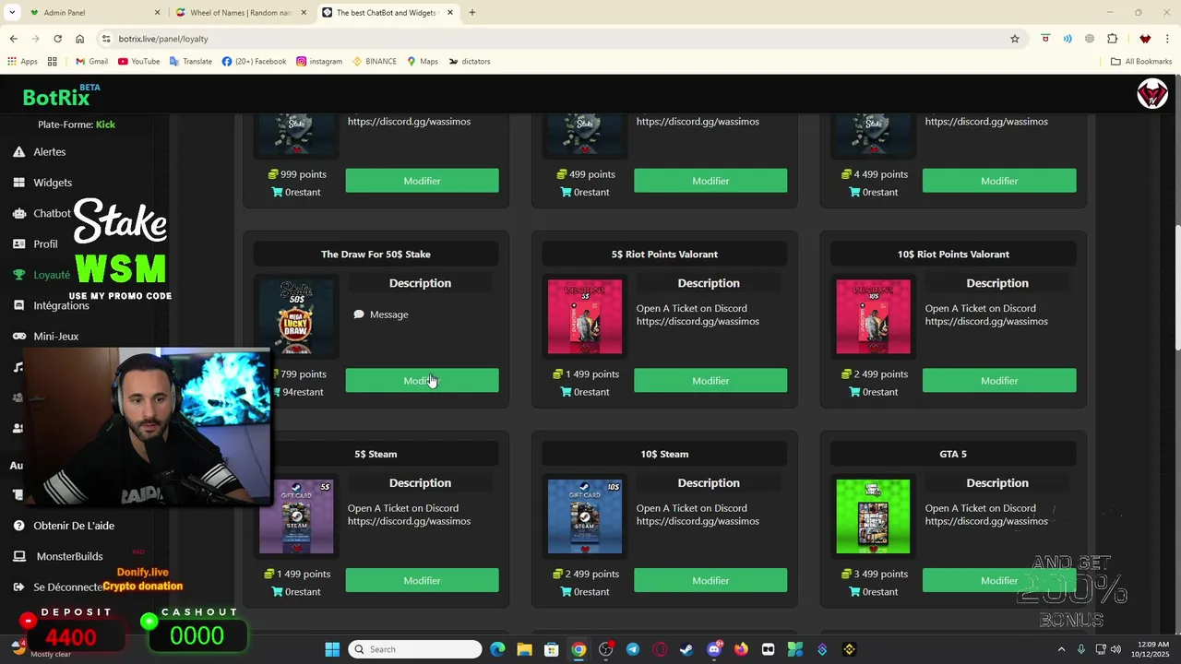Image resolution: width=1181 pixels, height=664 pixels.
Task: Open the 10$ Steam gift card image
Action: [x=585, y=516]
